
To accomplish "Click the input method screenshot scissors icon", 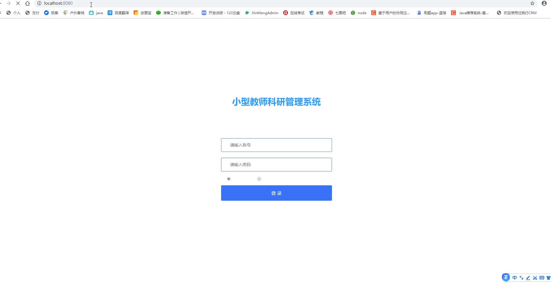I will click(535, 278).
